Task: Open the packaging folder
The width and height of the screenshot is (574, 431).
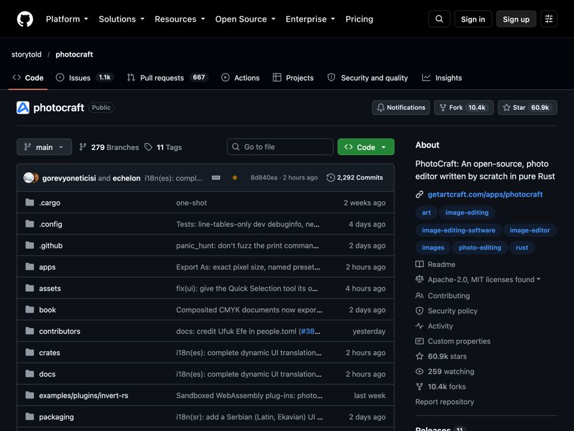Action: [56, 417]
